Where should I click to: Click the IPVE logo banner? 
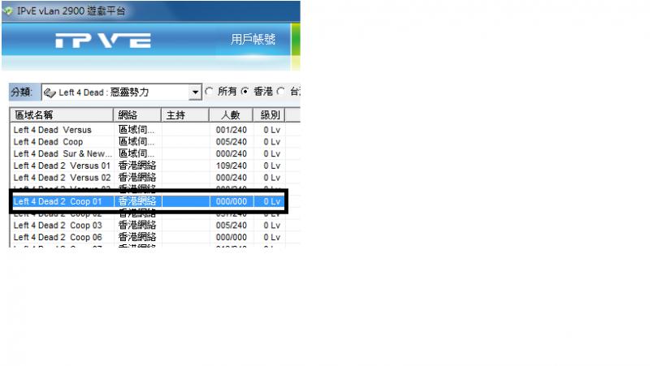coord(103,41)
